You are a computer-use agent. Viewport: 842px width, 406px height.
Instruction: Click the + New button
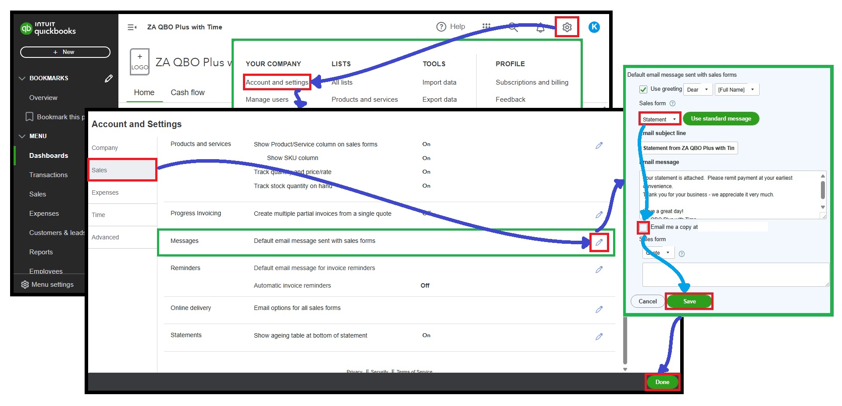click(x=65, y=52)
